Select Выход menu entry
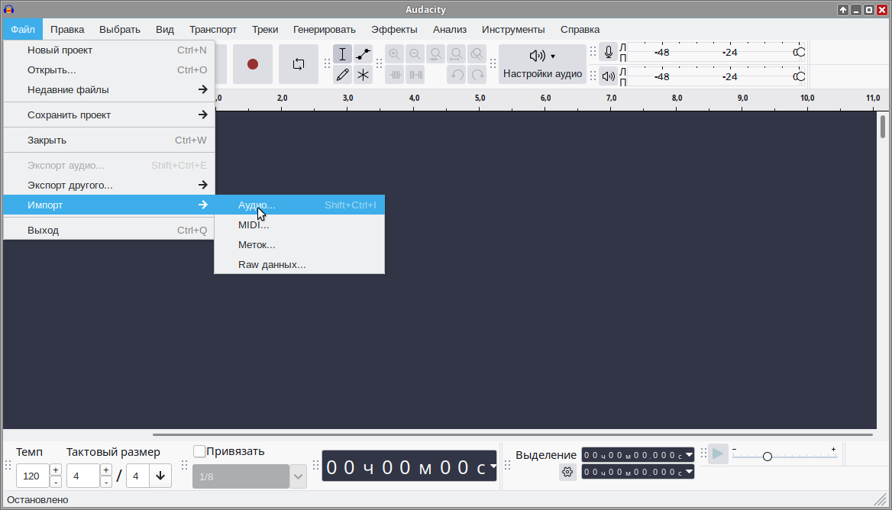 108,231
